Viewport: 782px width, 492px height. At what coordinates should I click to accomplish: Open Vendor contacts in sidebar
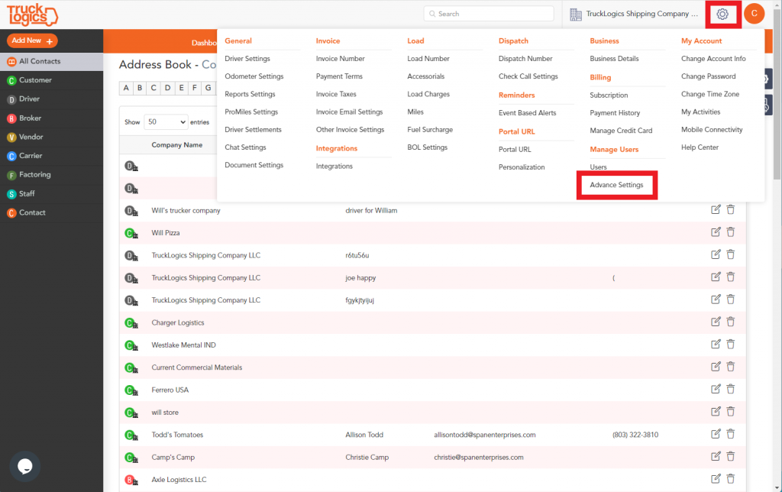click(x=51, y=138)
